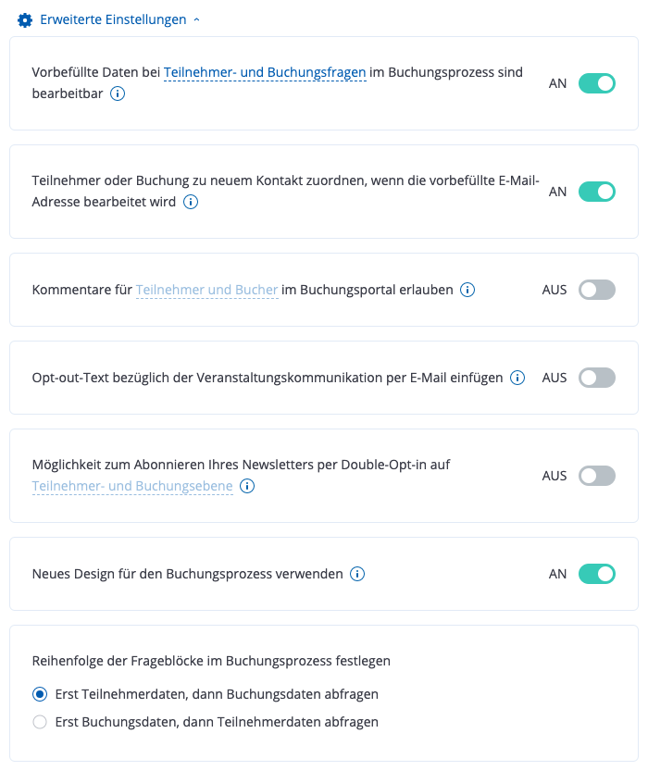Click info icon next to Teilnehmer- und Buchungsebene
The image size is (648, 783).
(247, 486)
